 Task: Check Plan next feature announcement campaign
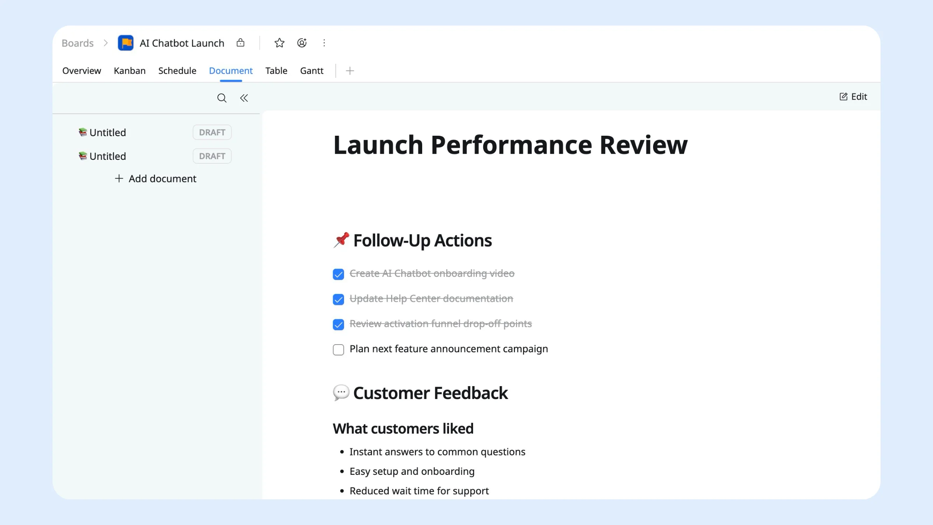pyautogui.click(x=339, y=350)
